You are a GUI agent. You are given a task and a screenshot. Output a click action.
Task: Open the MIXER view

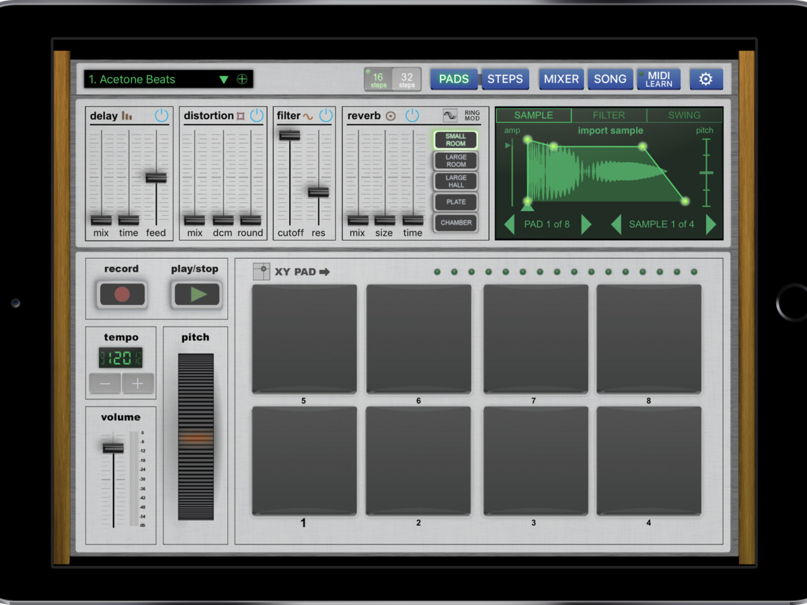[x=561, y=79]
